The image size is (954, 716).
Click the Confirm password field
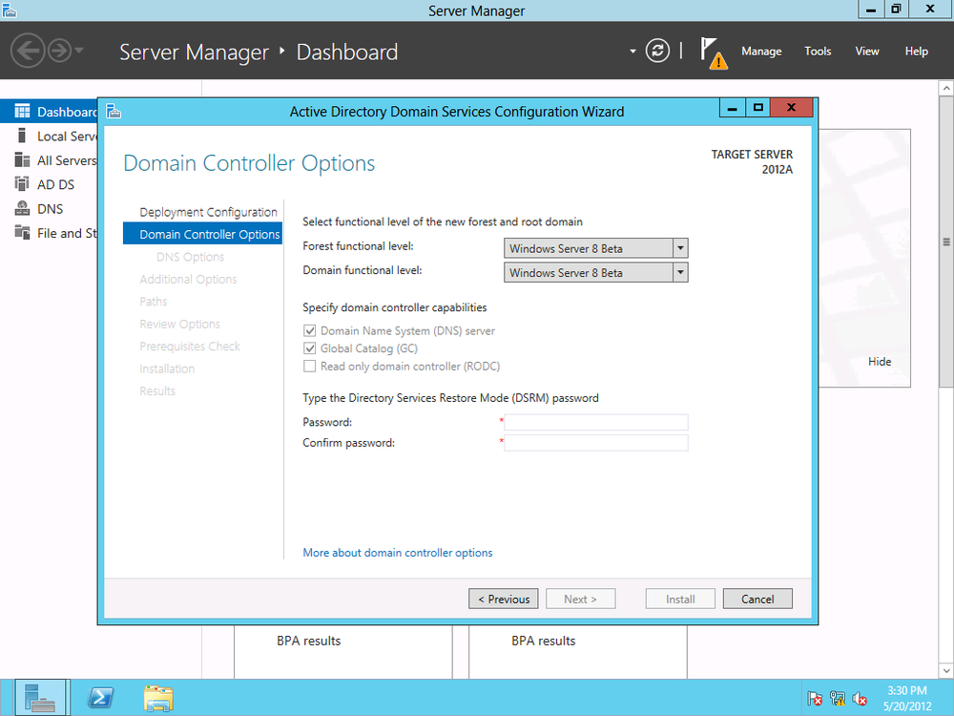[x=595, y=443]
